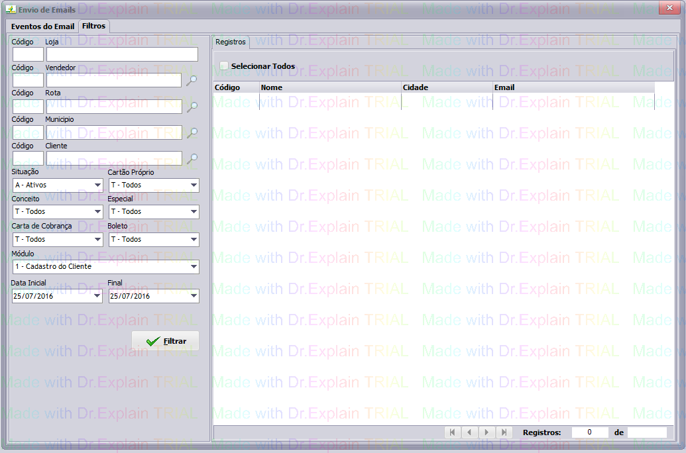
Task: Click the Loja name input field
Action: point(122,54)
